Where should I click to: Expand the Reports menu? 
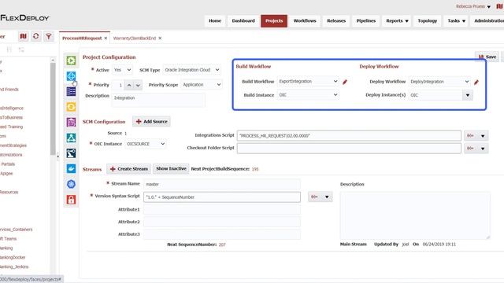pos(397,21)
